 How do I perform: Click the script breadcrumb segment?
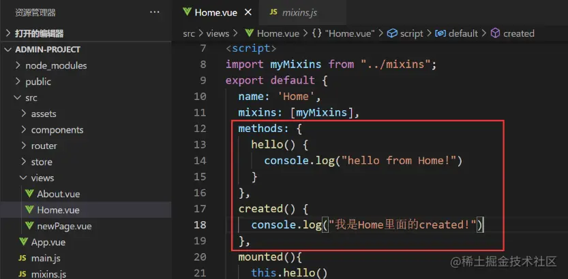pyautogui.click(x=412, y=33)
